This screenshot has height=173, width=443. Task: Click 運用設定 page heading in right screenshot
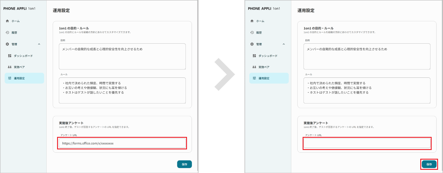306,10
